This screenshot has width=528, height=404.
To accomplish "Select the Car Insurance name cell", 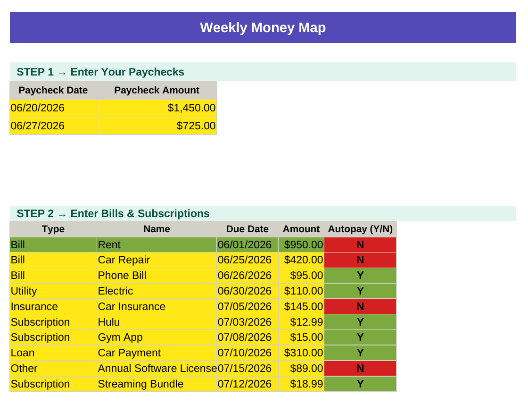I will tap(157, 307).
